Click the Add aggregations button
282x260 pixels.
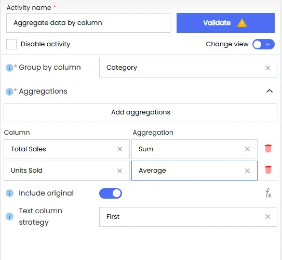[140, 112]
